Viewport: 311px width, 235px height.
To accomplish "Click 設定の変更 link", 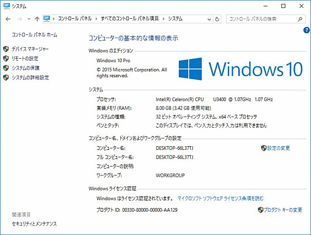I will point(278,148).
